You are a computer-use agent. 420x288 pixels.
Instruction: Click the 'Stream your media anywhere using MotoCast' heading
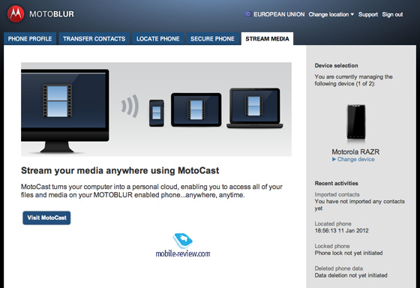point(120,170)
